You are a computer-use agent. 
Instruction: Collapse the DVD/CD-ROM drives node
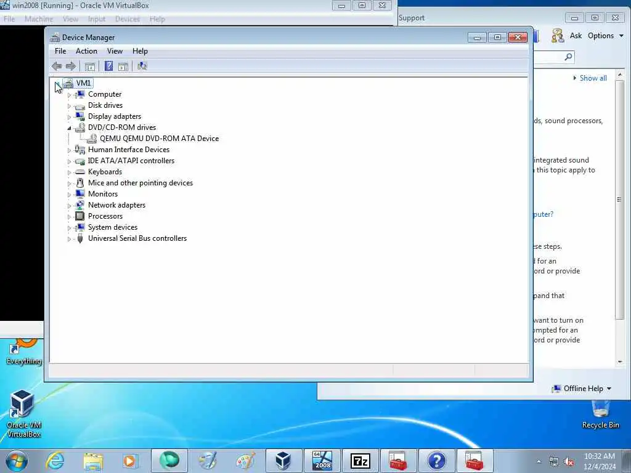(69, 128)
